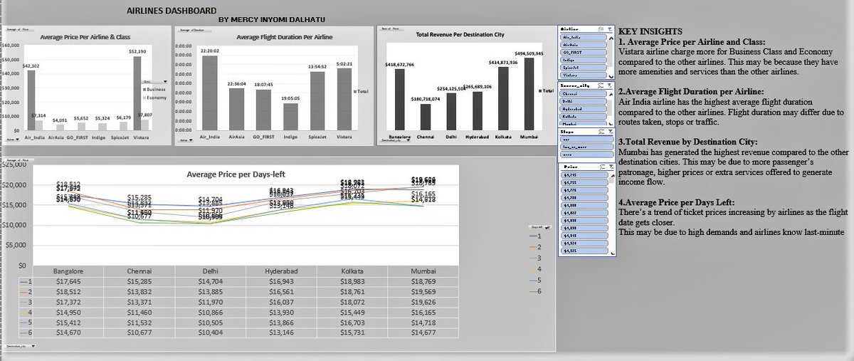Image resolution: width=854 pixels, height=361 pixels.
Task: Select the Air_India Business bar labeled $42,302
Action: click(31, 100)
